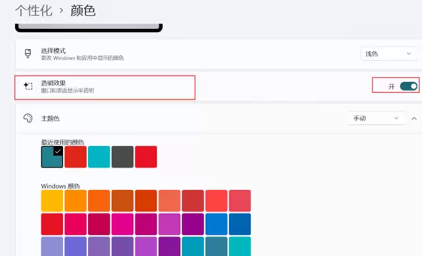The width and height of the screenshot is (422, 256).
Task: Click the palette icon next to 主题色
Action: click(28, 119)
